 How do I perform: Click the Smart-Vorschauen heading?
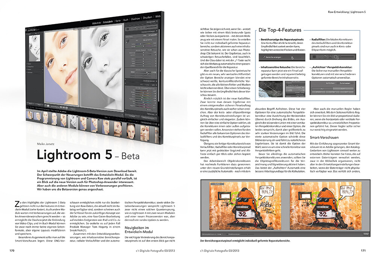324,138
